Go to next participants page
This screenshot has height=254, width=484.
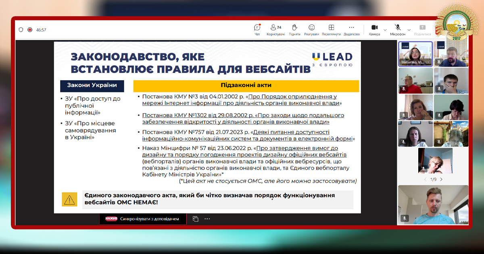[x=441, y=179]
